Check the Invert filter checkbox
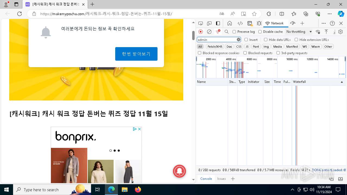 (x=246, y=40)
